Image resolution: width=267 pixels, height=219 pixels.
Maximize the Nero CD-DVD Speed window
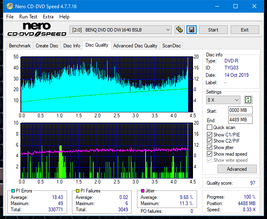point(236,6)
